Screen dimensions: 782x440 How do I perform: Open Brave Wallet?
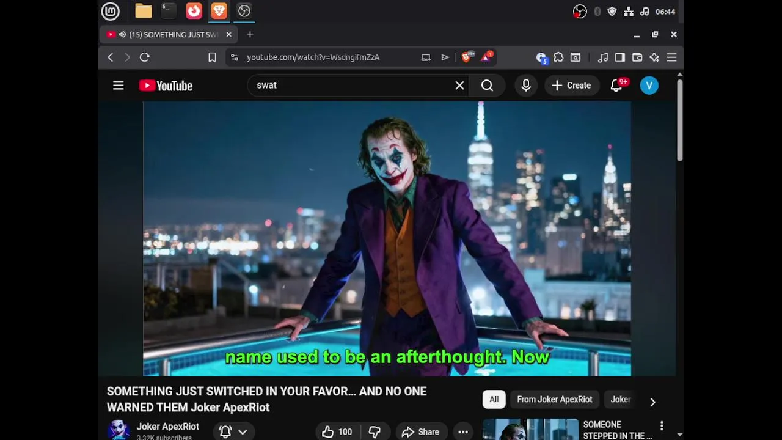coord(637,57)
